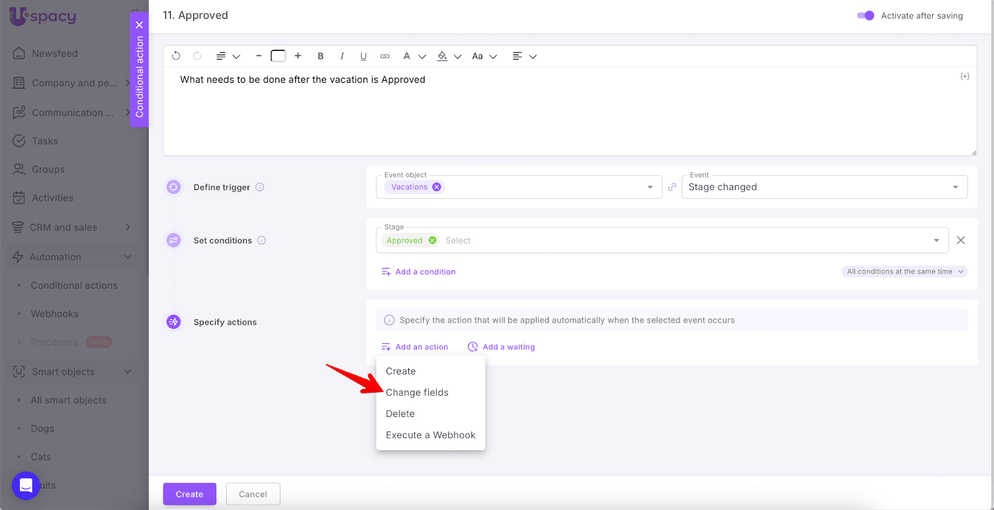Toggle italic formatting

(342, 56)
